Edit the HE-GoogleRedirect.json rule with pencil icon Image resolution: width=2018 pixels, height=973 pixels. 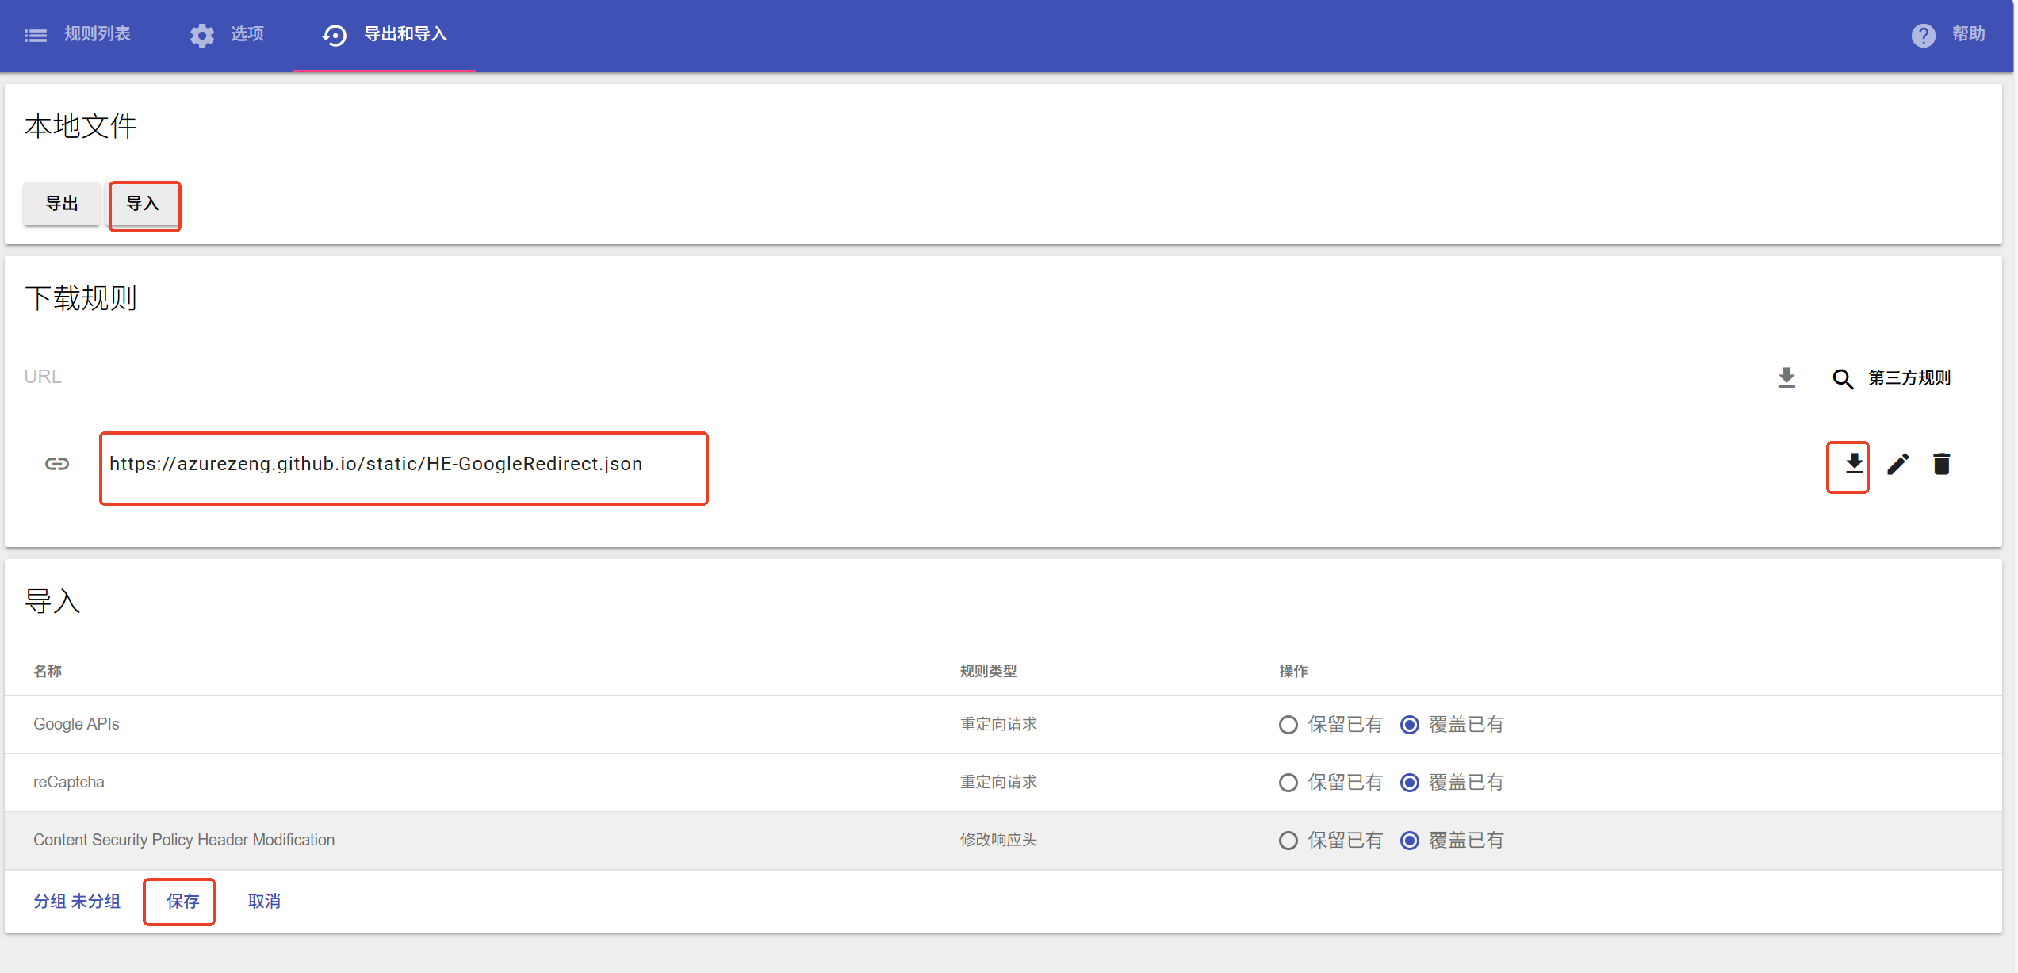tap(1898, 464)
